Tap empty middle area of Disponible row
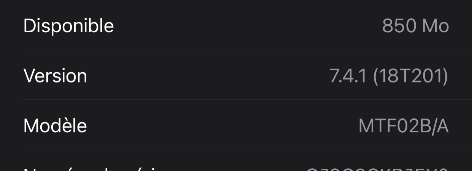The width and height of the screenshot is (472, 171). pyautogui.click(x=247, y=26)
